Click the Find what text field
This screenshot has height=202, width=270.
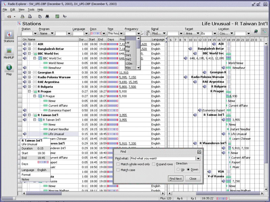point(163,158)
